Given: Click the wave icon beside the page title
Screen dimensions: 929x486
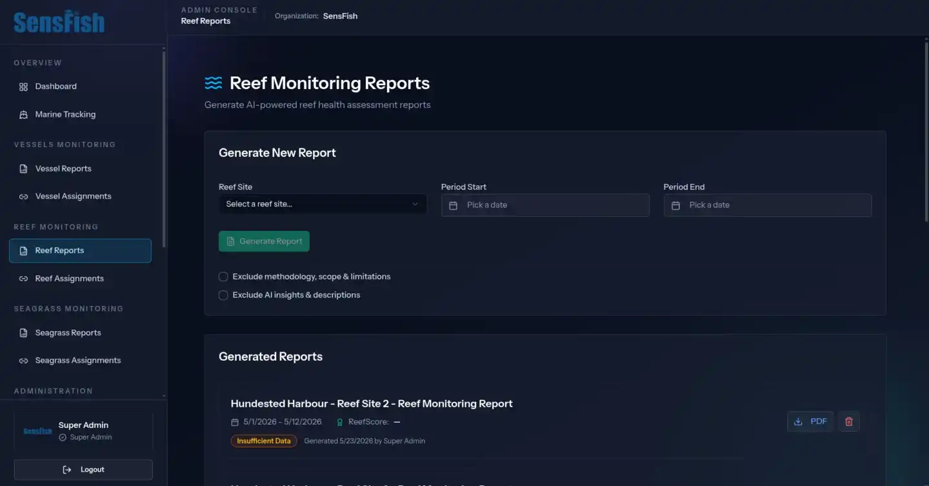Looking at the screenshot, I should [213, 83].
